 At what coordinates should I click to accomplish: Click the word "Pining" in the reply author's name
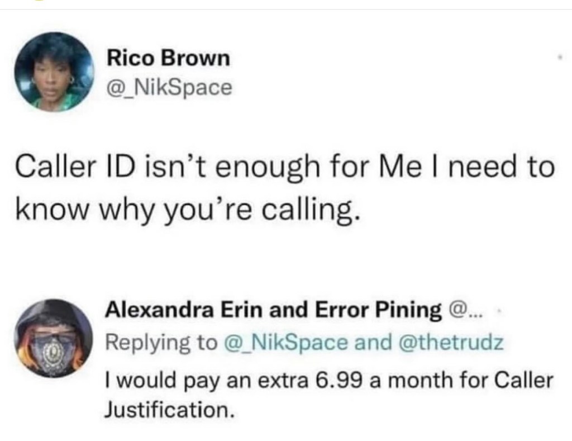[x=411, y=310]
